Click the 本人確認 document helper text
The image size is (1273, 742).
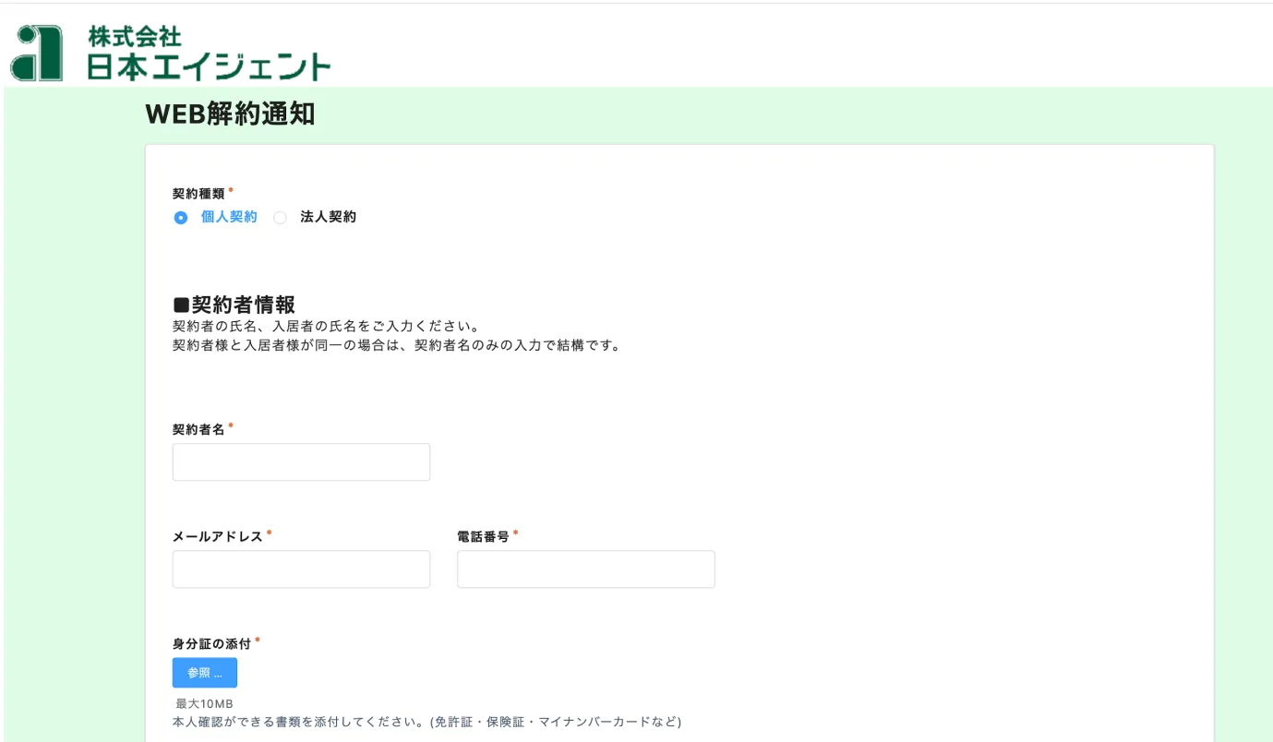[426, 722]
